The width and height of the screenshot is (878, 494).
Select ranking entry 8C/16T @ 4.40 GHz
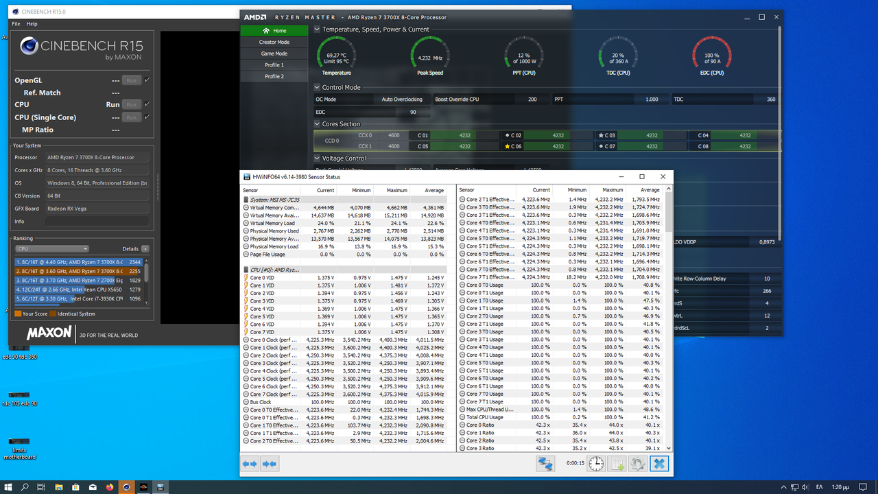(x=78, y=262)
